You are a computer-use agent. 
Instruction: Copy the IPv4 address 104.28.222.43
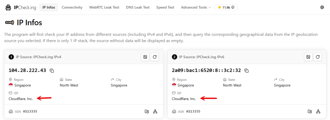[x=52, y=71]
